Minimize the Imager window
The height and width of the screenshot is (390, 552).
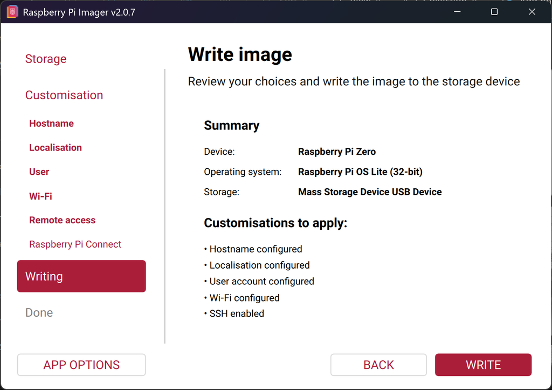[457, 12]
